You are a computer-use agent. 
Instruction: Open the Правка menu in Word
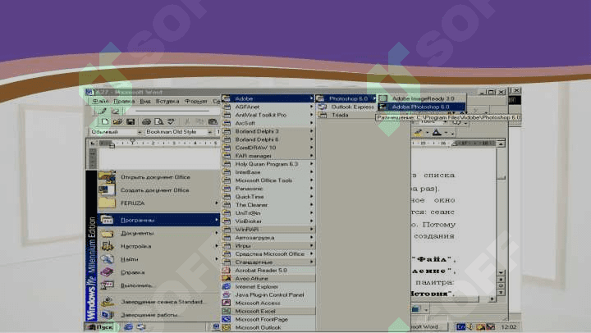[124, 102]
